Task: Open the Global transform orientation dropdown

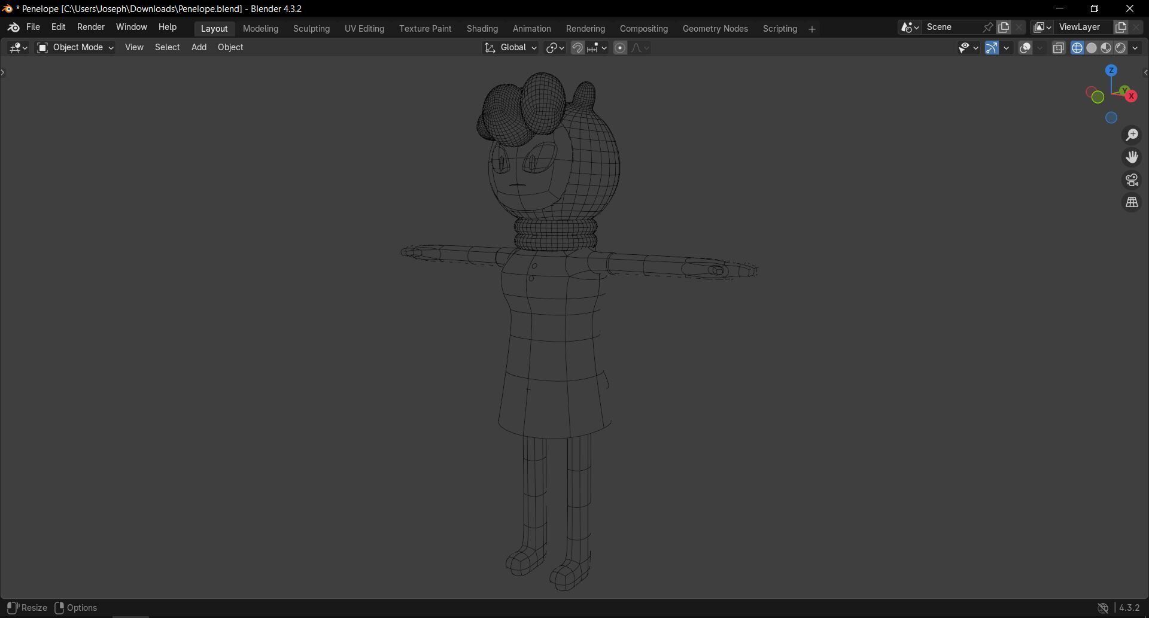Action: [510, 48]
